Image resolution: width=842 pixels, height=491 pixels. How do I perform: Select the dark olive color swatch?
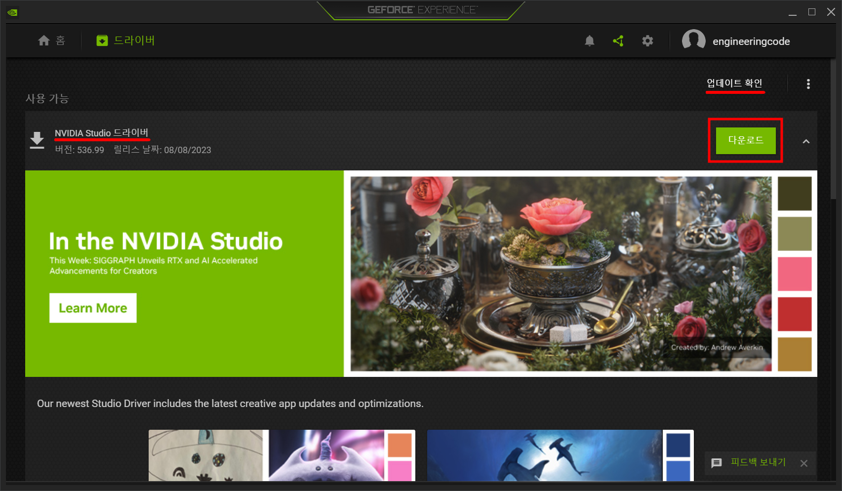795,194
